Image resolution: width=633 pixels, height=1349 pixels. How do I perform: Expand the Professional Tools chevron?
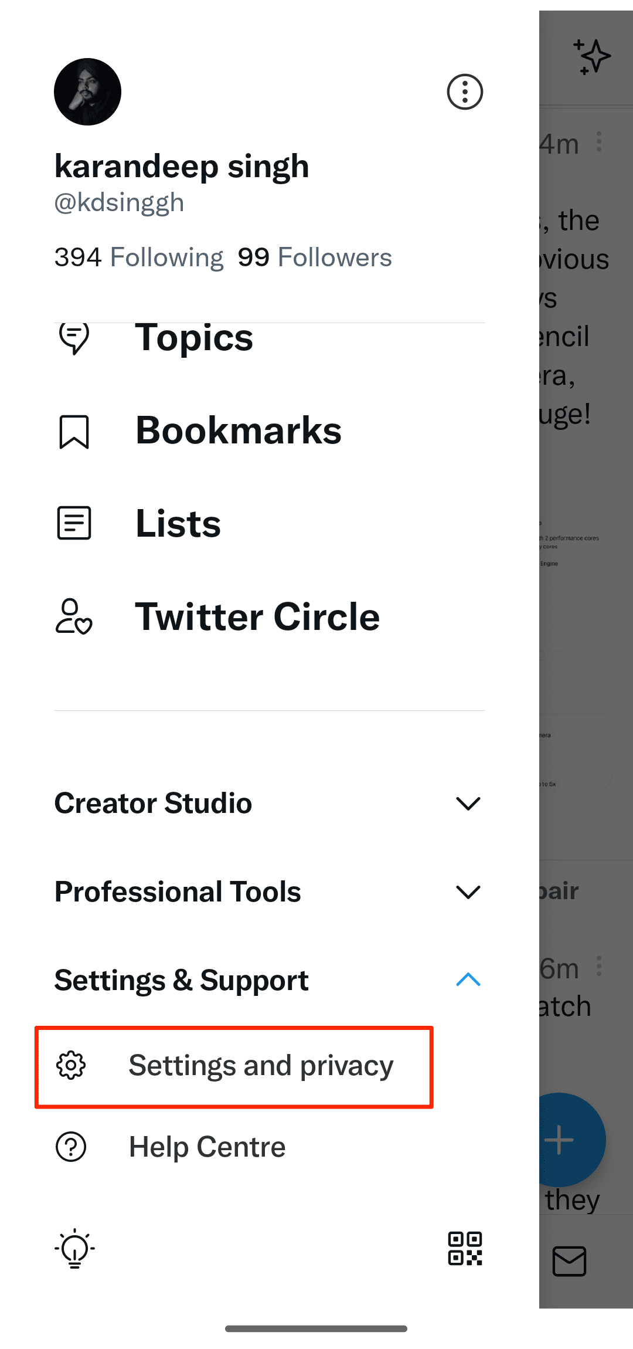coord(468,892)
